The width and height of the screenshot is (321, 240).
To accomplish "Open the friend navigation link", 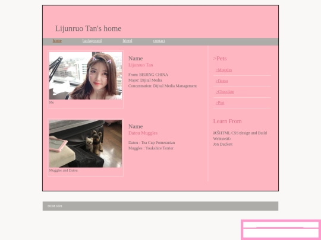I will click(127, 41).
